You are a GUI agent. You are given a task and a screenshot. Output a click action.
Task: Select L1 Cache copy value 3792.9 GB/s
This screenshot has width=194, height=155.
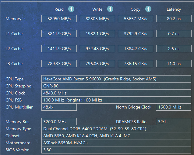(136, 34)
